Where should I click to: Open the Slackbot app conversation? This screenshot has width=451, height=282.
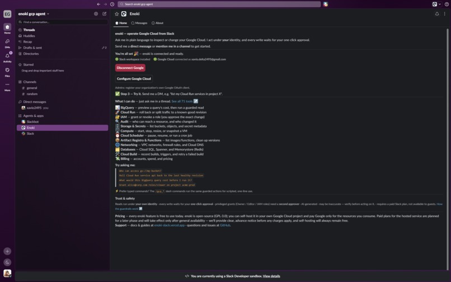click(x=63, y=122)
